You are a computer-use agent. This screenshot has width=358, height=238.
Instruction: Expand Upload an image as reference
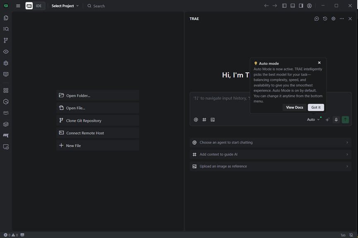(x=271, y=167)
